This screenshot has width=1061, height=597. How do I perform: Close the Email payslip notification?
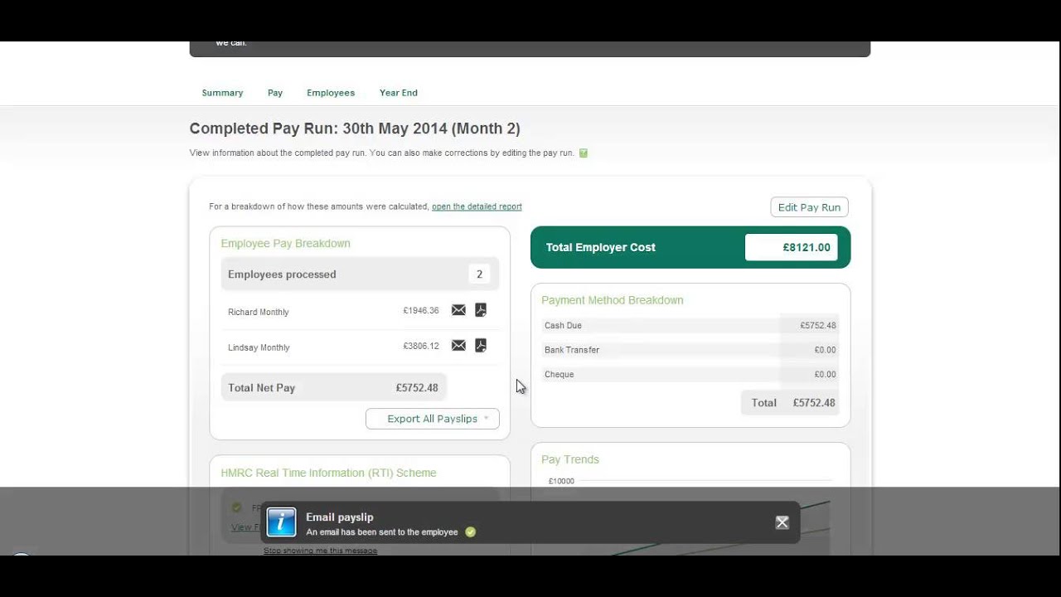[782, 522]
